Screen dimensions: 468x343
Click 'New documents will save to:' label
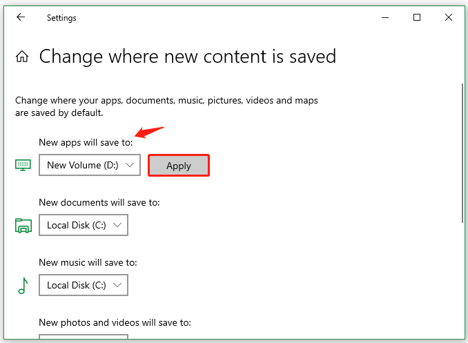(99, 202)
